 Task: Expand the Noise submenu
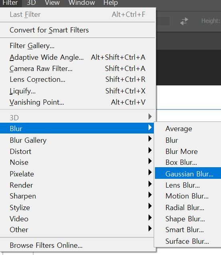tap(77, 162)
